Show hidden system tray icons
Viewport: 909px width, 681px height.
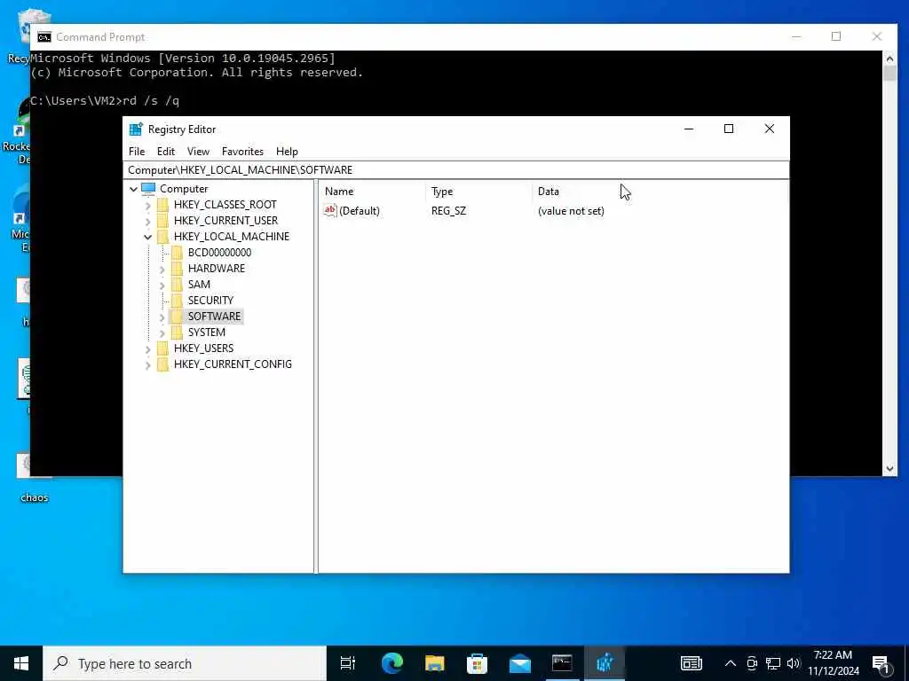point(731,663)
